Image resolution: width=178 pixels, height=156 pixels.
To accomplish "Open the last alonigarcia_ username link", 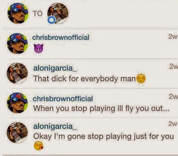I will 55,126.
